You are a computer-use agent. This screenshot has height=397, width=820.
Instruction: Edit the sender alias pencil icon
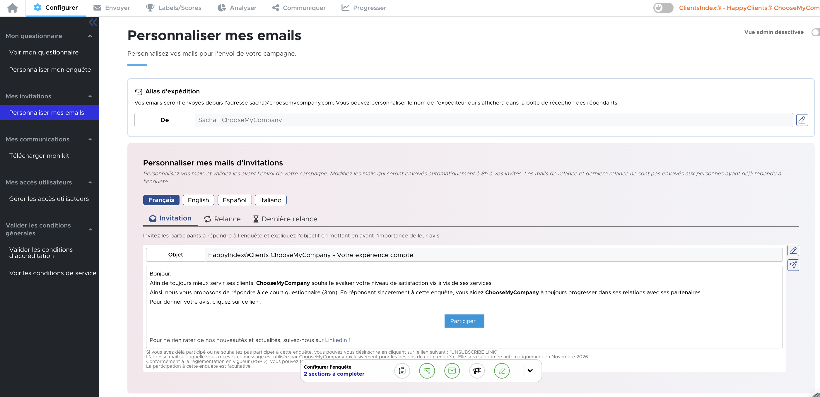(x=802, y=120)
